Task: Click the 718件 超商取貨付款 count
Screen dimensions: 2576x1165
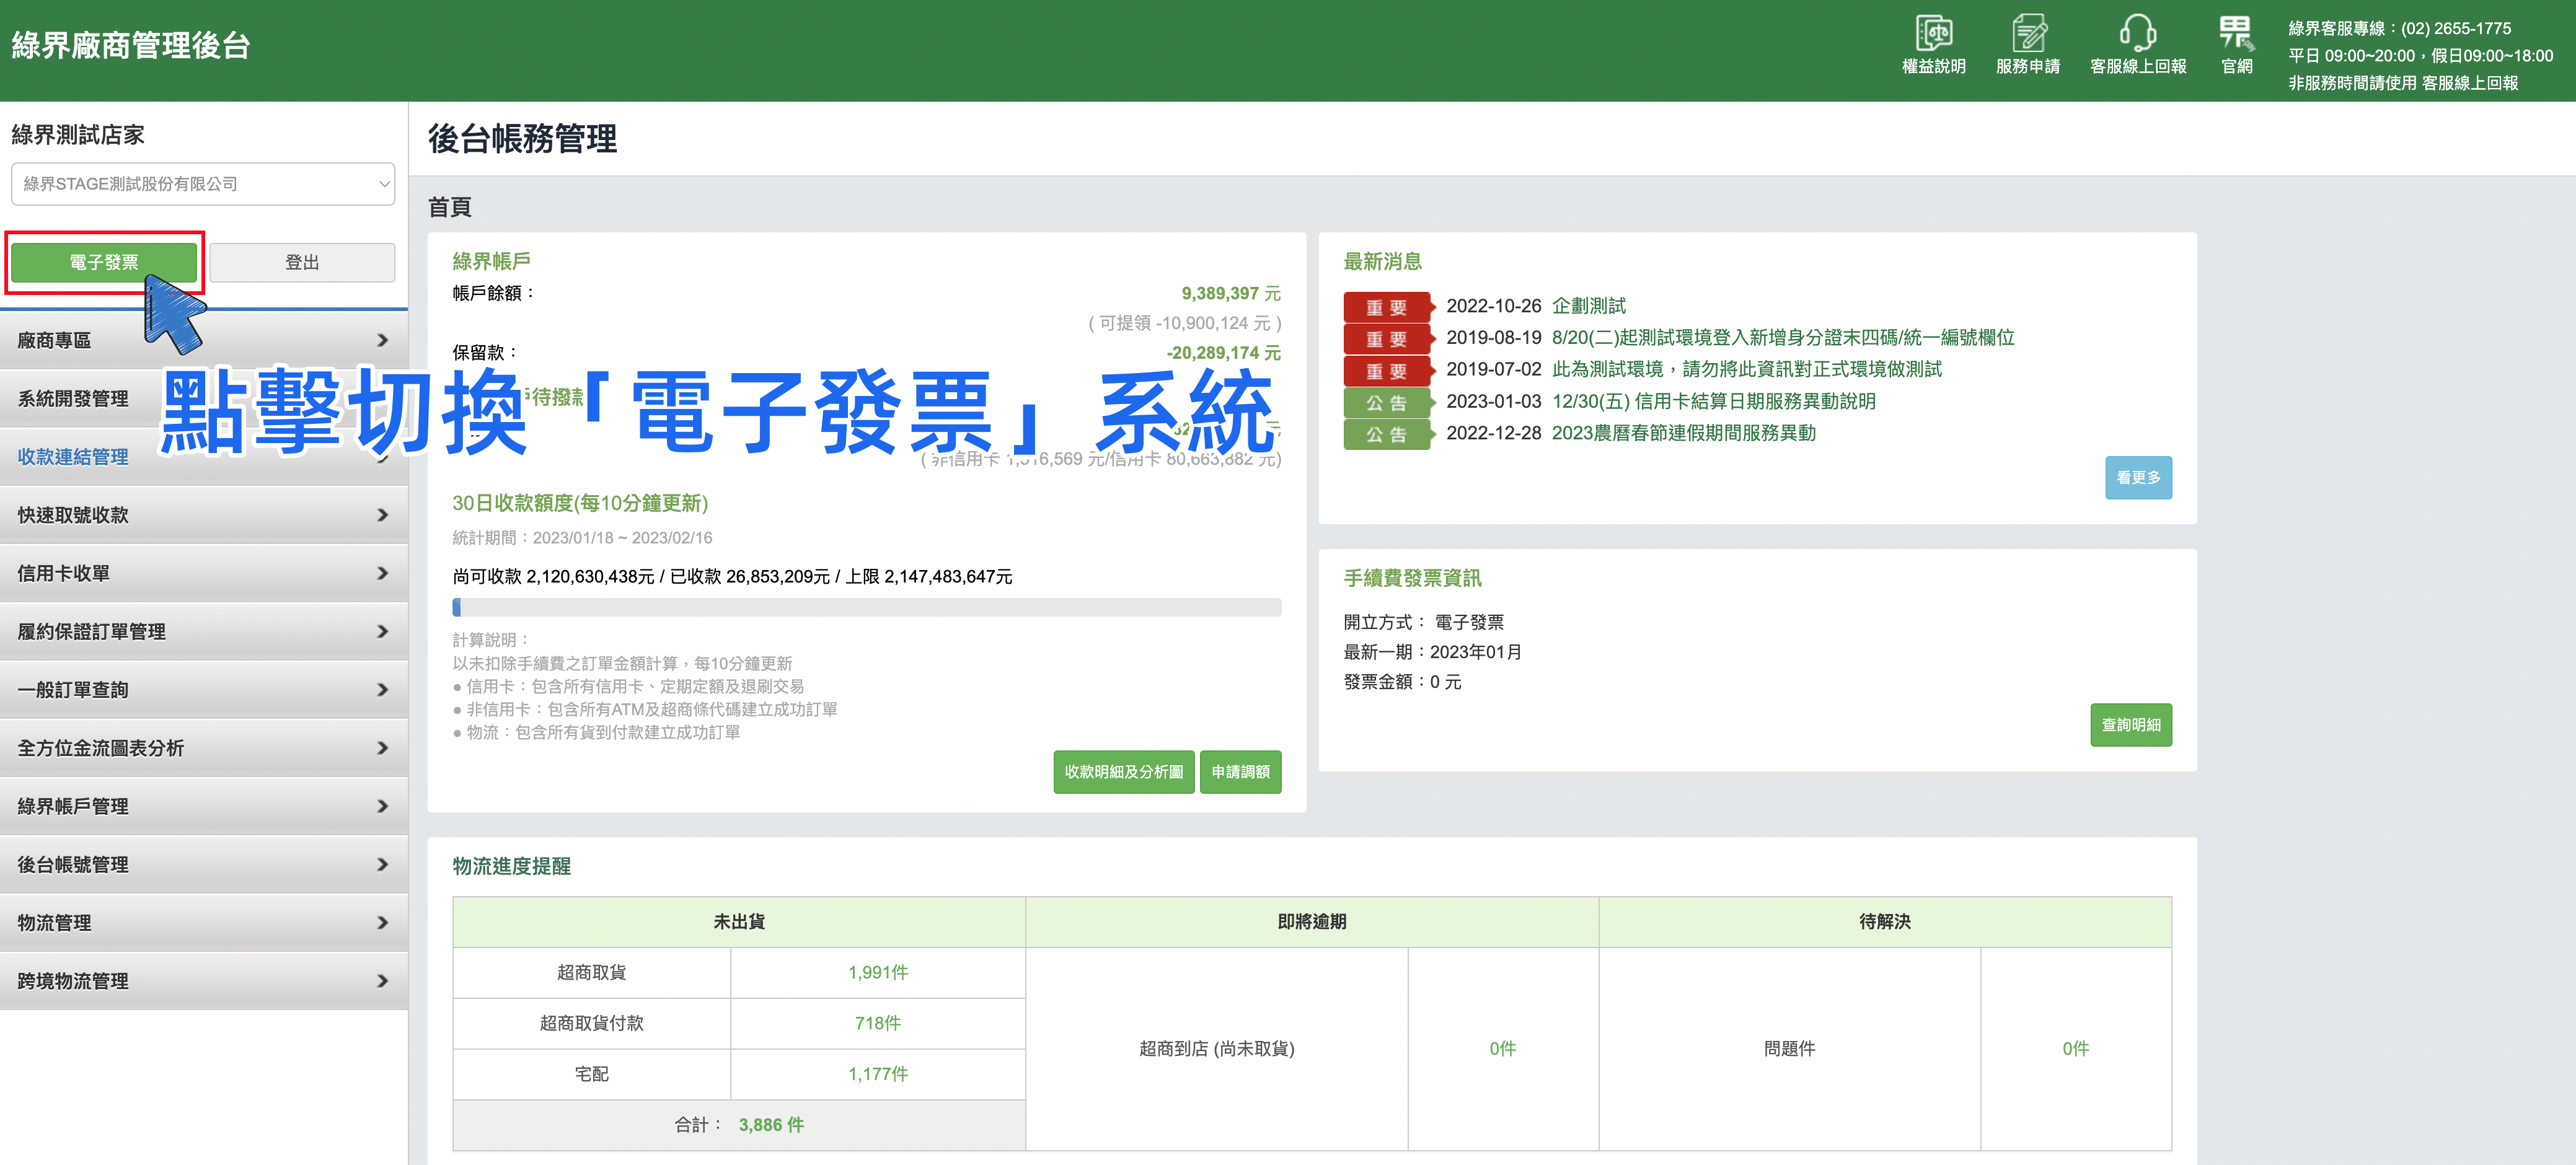Action: (x=878, y=1023)
